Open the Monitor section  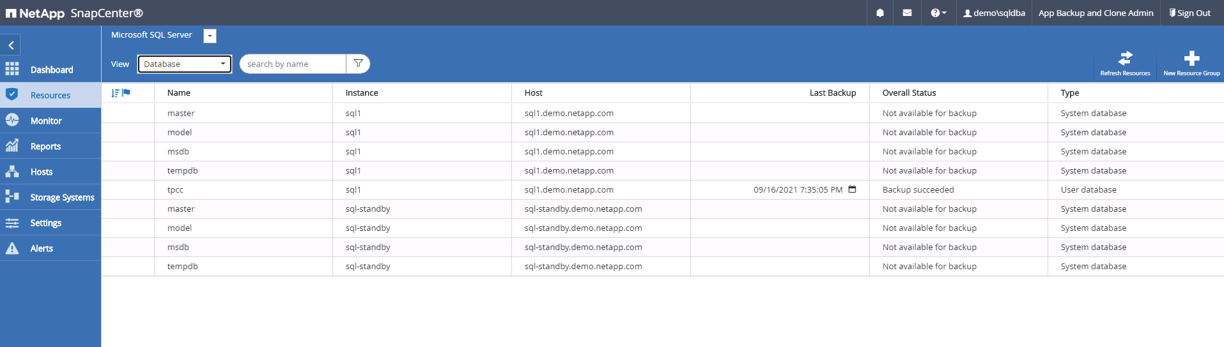(x=50, y=121)
